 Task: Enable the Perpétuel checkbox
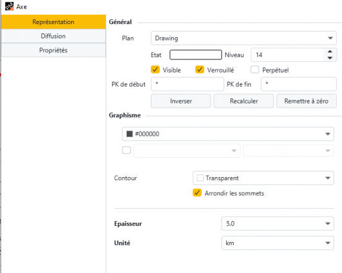pos(255,70)
